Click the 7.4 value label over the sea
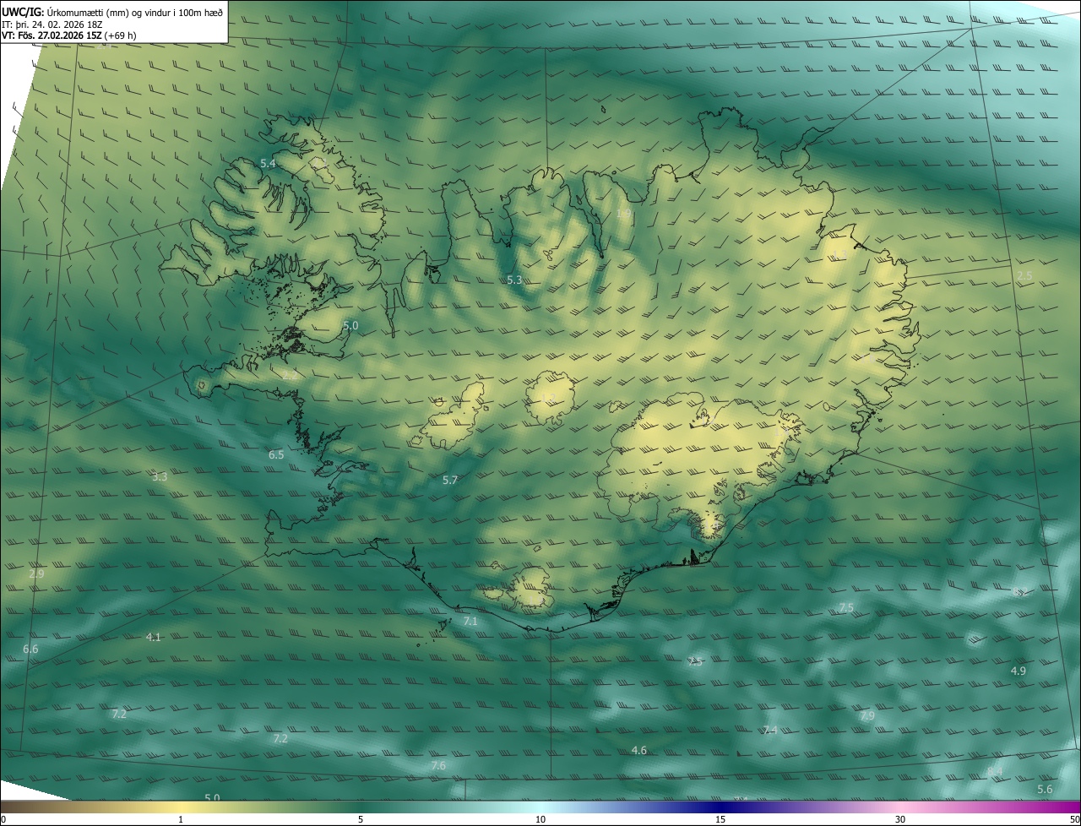Viewport: 1081px width, 826px height. pos(770,731)
